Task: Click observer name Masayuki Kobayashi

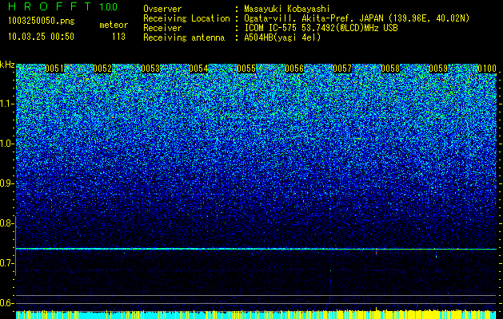Action: [x=286, y=9]
